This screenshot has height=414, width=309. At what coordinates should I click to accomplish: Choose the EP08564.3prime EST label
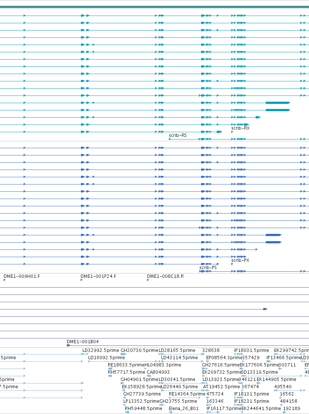224,358
